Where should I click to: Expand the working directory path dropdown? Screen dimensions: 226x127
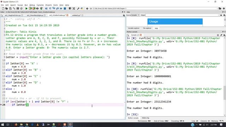pyautogui.click(x=217, y=8)
